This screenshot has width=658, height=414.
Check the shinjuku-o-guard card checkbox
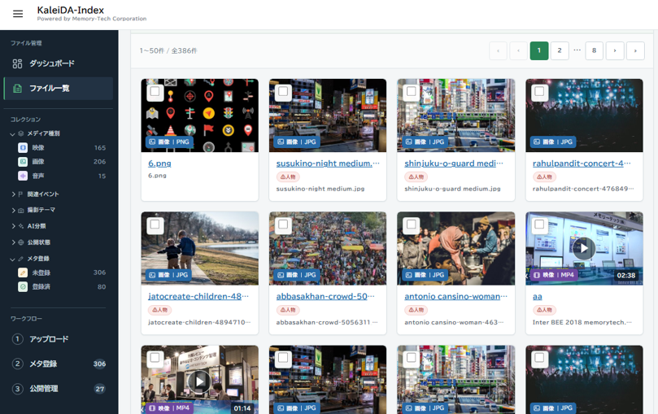point(412,91)
